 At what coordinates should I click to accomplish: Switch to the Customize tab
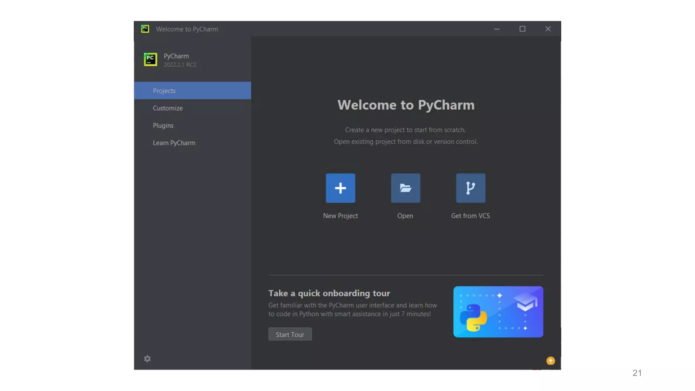pos(192,108)
